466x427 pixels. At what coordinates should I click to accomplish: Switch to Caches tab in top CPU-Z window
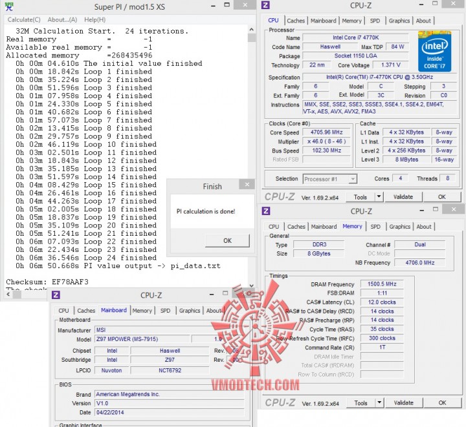(296, 21)
